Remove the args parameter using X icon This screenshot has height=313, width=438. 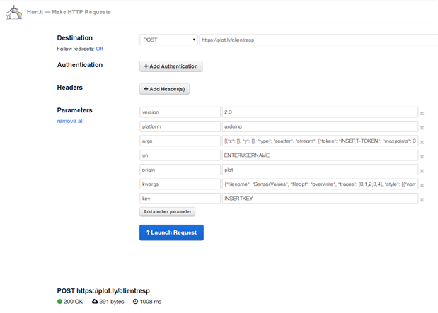(x=422, y=142)
